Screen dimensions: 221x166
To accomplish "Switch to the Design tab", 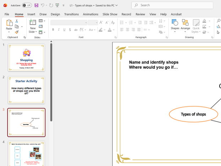I will 55,14.
